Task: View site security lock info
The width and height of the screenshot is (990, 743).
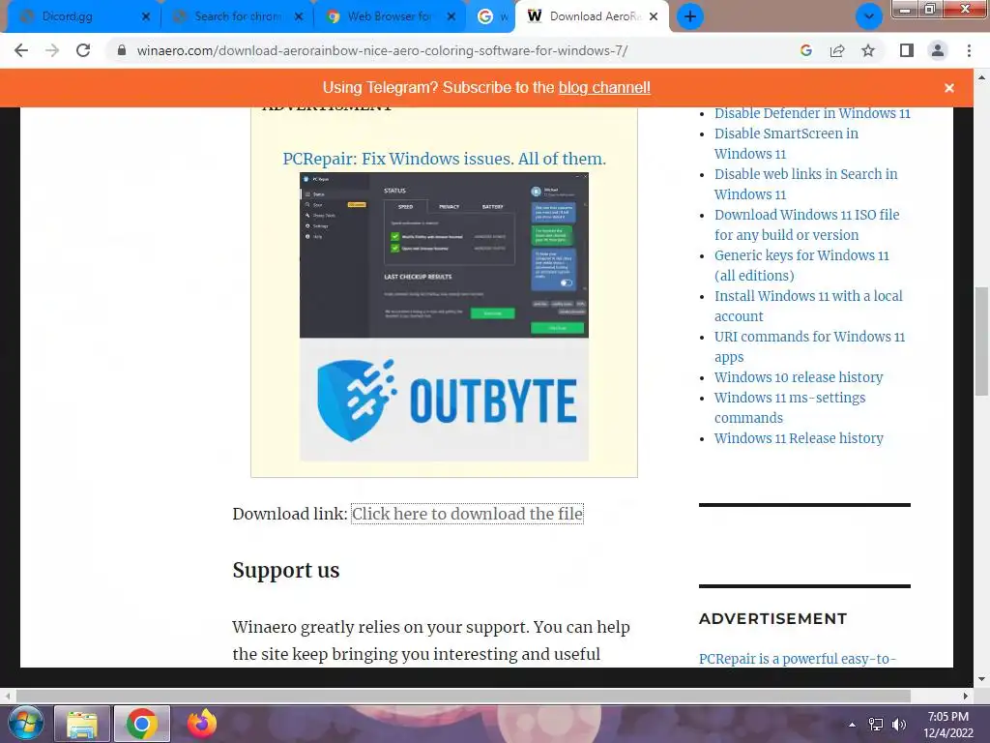Action: point(122,50)
